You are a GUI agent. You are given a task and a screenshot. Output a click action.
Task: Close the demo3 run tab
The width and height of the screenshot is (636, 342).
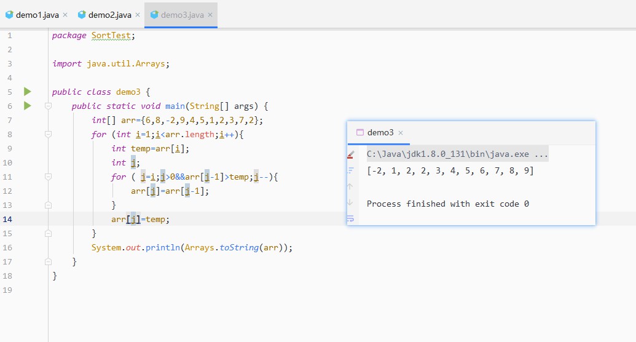pyautogui.click(x=400, y=133)
